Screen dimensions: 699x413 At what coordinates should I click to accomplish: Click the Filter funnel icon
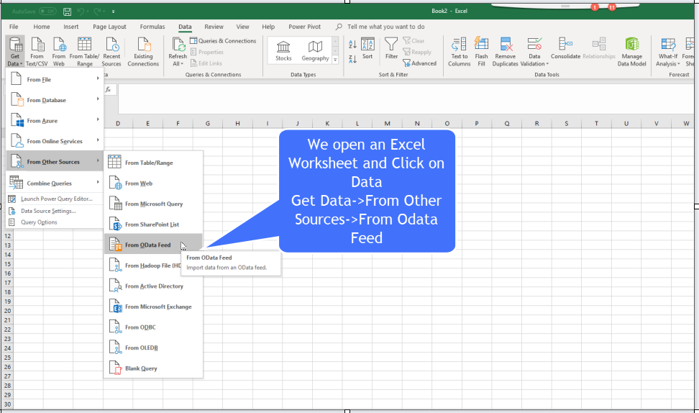pos(391,48)
